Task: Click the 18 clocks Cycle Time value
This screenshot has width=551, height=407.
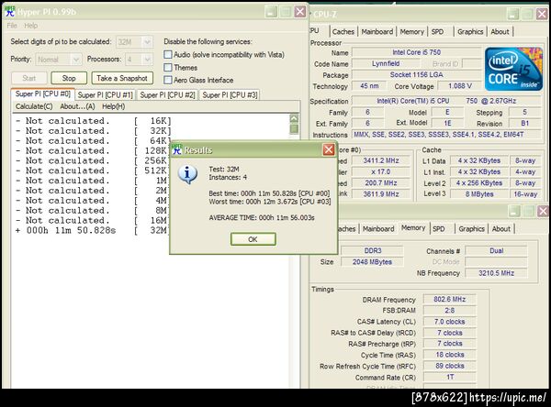Action: (449, 355)
